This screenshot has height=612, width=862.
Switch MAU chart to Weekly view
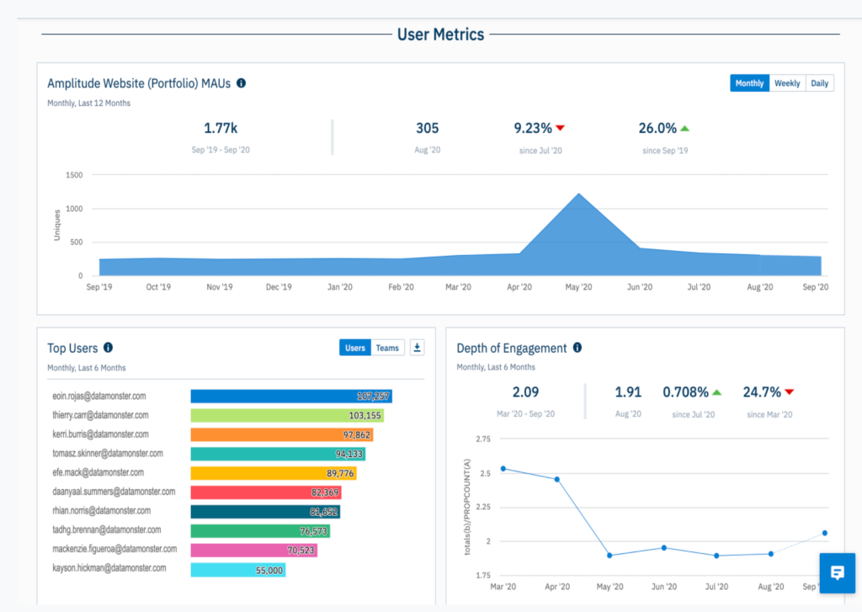(x=787, y=83)
